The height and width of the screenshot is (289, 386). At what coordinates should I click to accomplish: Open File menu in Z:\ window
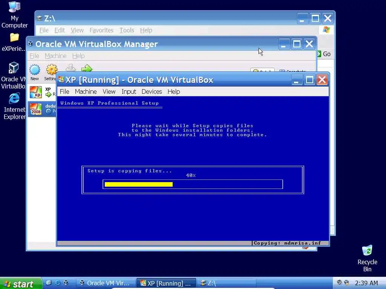[x=44, y=30]
